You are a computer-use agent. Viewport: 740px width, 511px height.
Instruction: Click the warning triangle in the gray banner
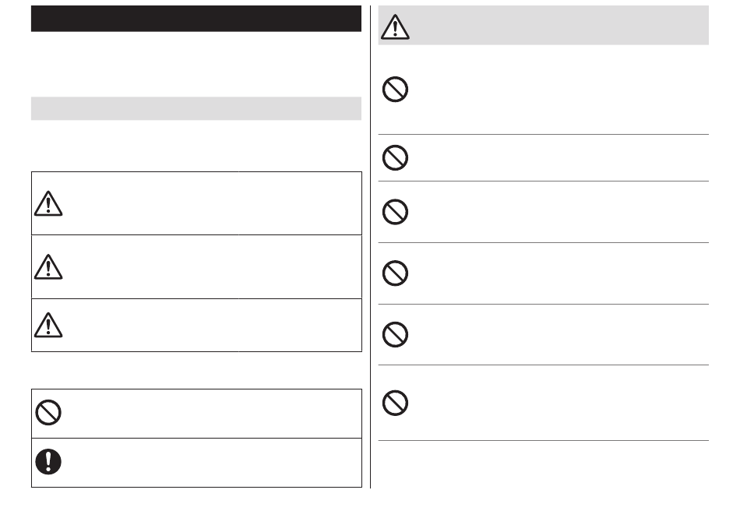pos(395,26)
